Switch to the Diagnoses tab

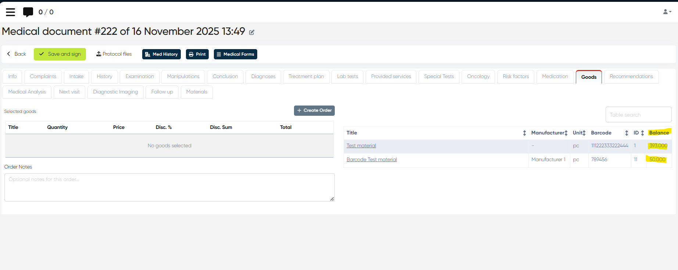click(x=263, y=77)
